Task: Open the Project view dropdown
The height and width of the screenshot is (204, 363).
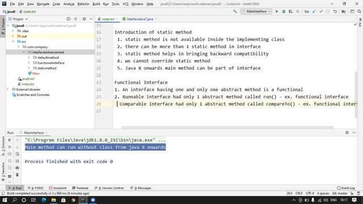Action: click(x=18, y=19)
